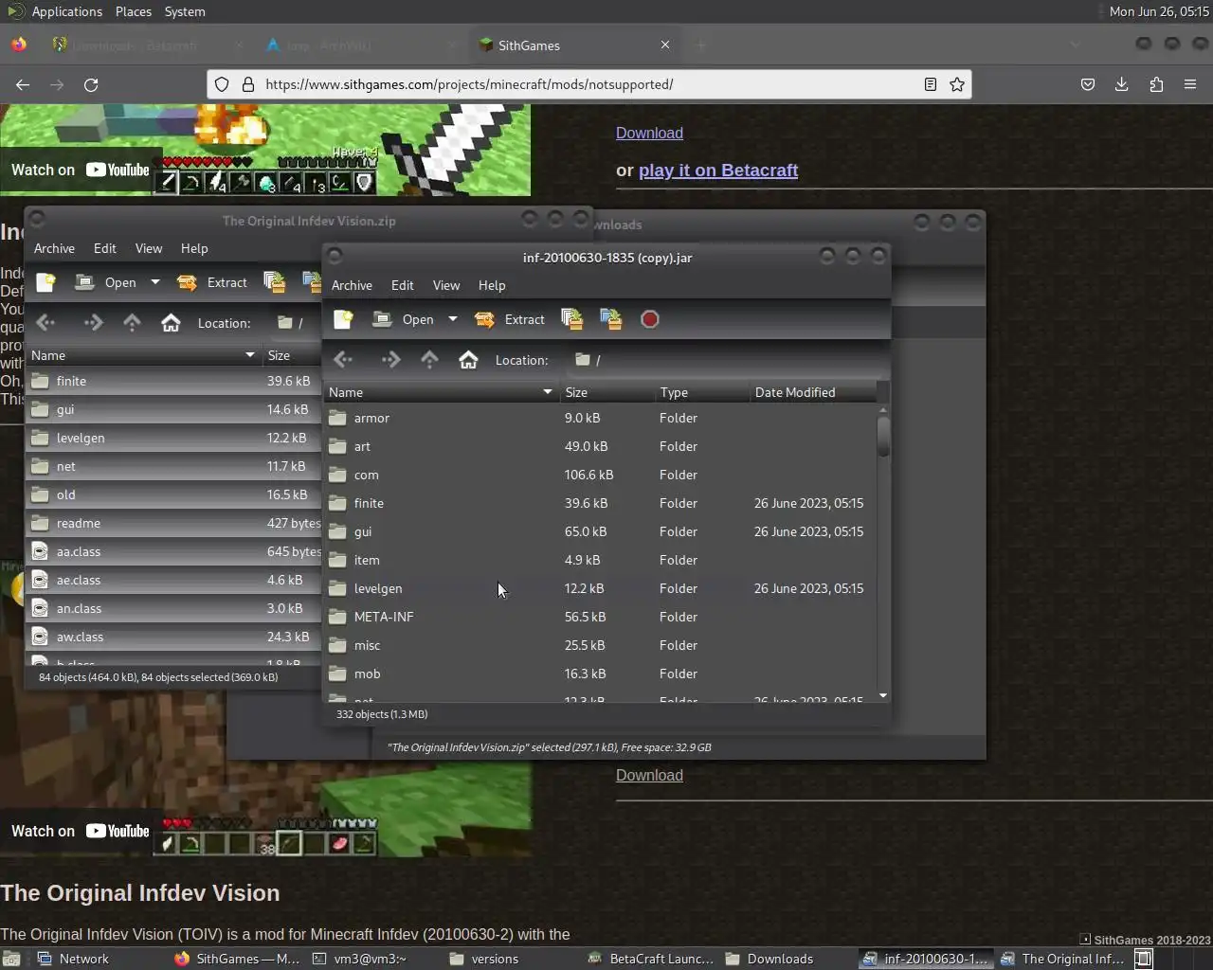Select com folder in jar window
Image resolution: width=1213 pixels, height=970 pixels.
pos(600,475)
